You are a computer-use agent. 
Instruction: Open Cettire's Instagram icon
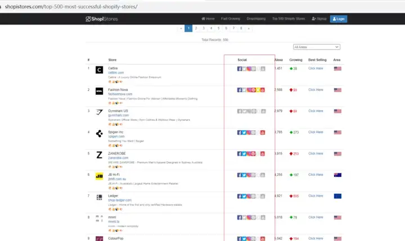tap(249, 69)
